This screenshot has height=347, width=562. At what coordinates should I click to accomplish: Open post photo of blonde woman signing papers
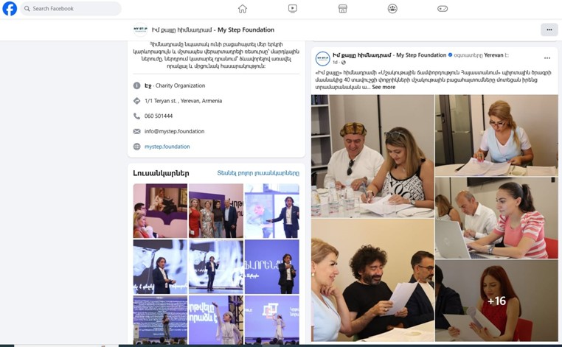pos(497,136)
